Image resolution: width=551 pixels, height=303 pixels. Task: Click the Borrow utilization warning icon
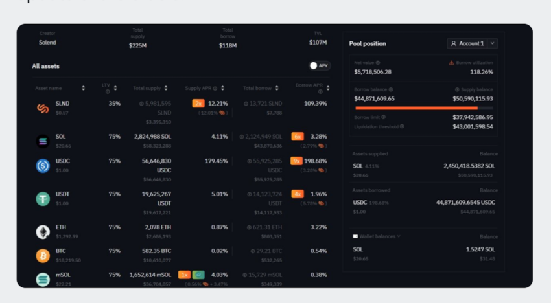(452, 63)
